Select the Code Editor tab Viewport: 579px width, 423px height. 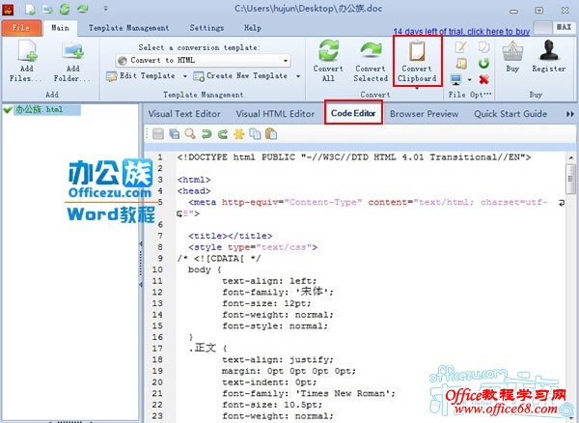click(353, 113)
